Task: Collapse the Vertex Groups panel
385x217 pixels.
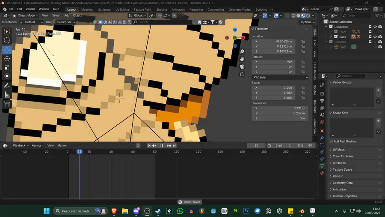Action: click(342, 82)
